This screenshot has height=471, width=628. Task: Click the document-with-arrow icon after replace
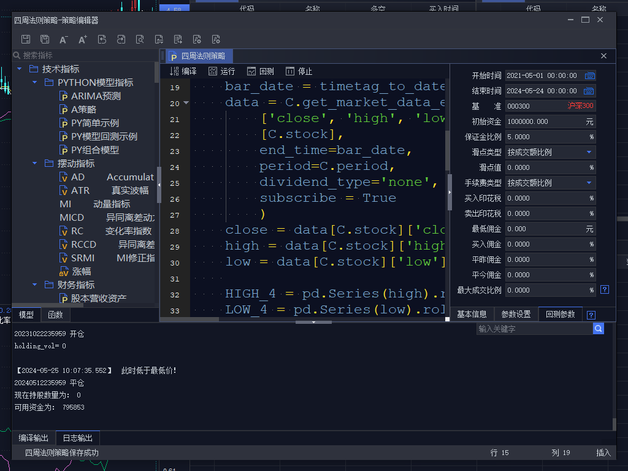pos(178,39)
